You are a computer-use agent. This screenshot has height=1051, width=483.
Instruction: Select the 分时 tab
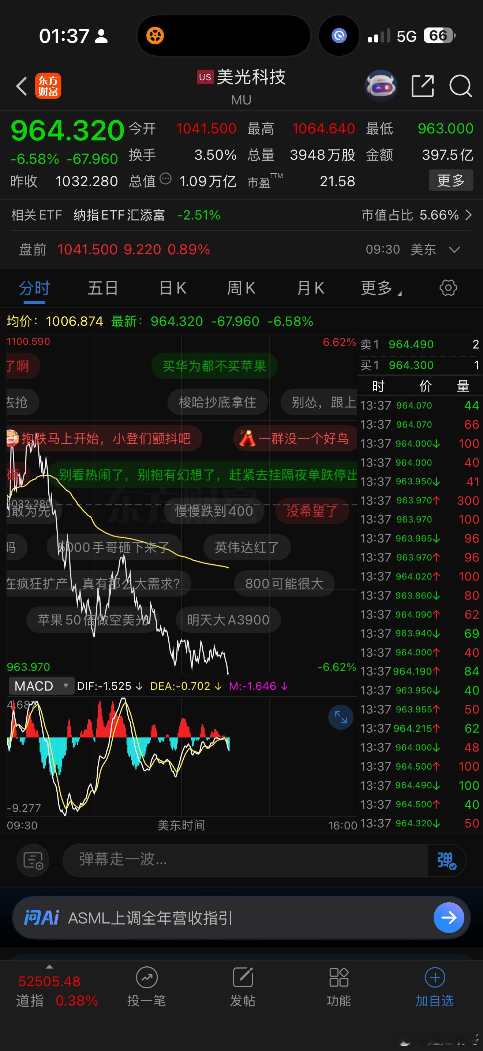tap(34, 288)
